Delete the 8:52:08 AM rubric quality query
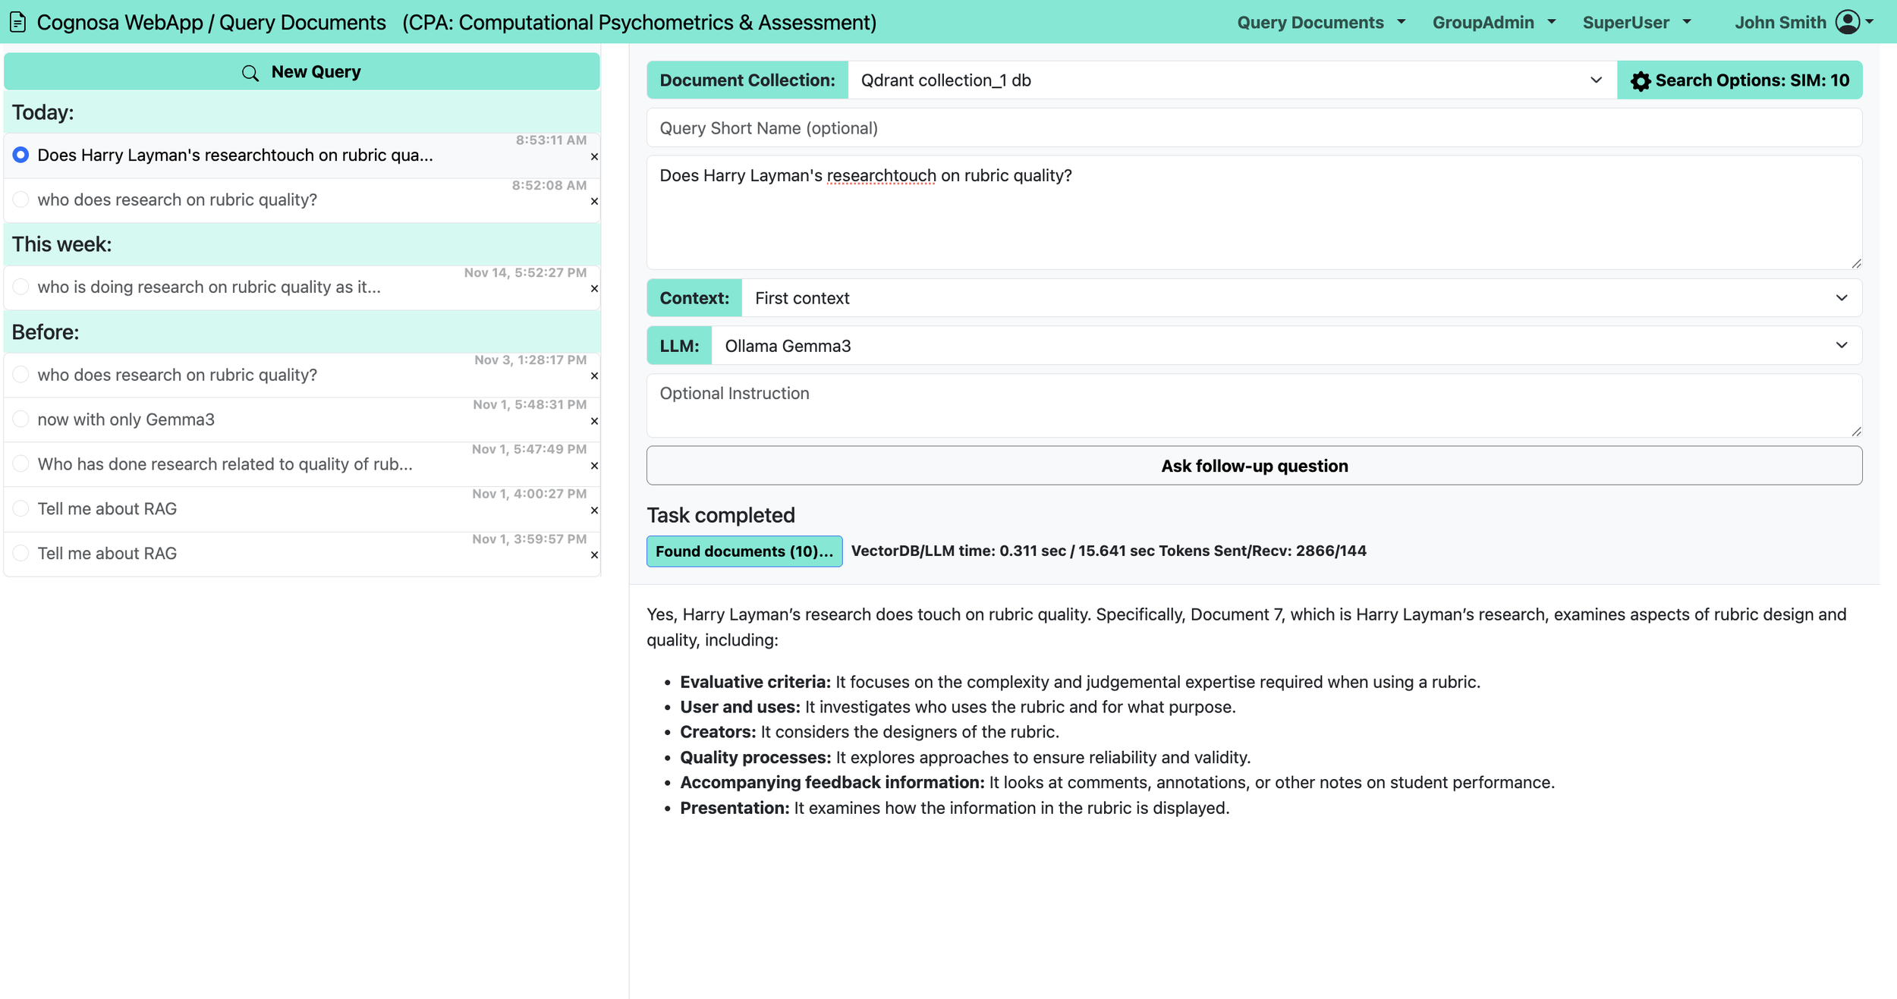The image size is (1897, 999). [594, 202]
